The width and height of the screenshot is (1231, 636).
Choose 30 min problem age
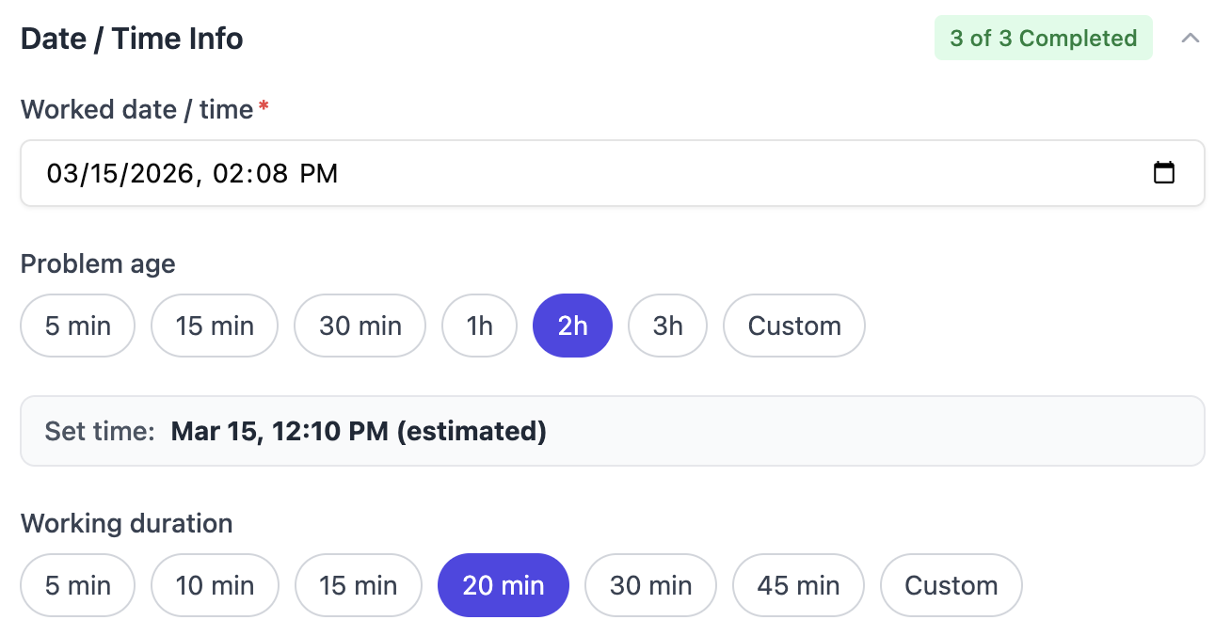click(360, 326)
